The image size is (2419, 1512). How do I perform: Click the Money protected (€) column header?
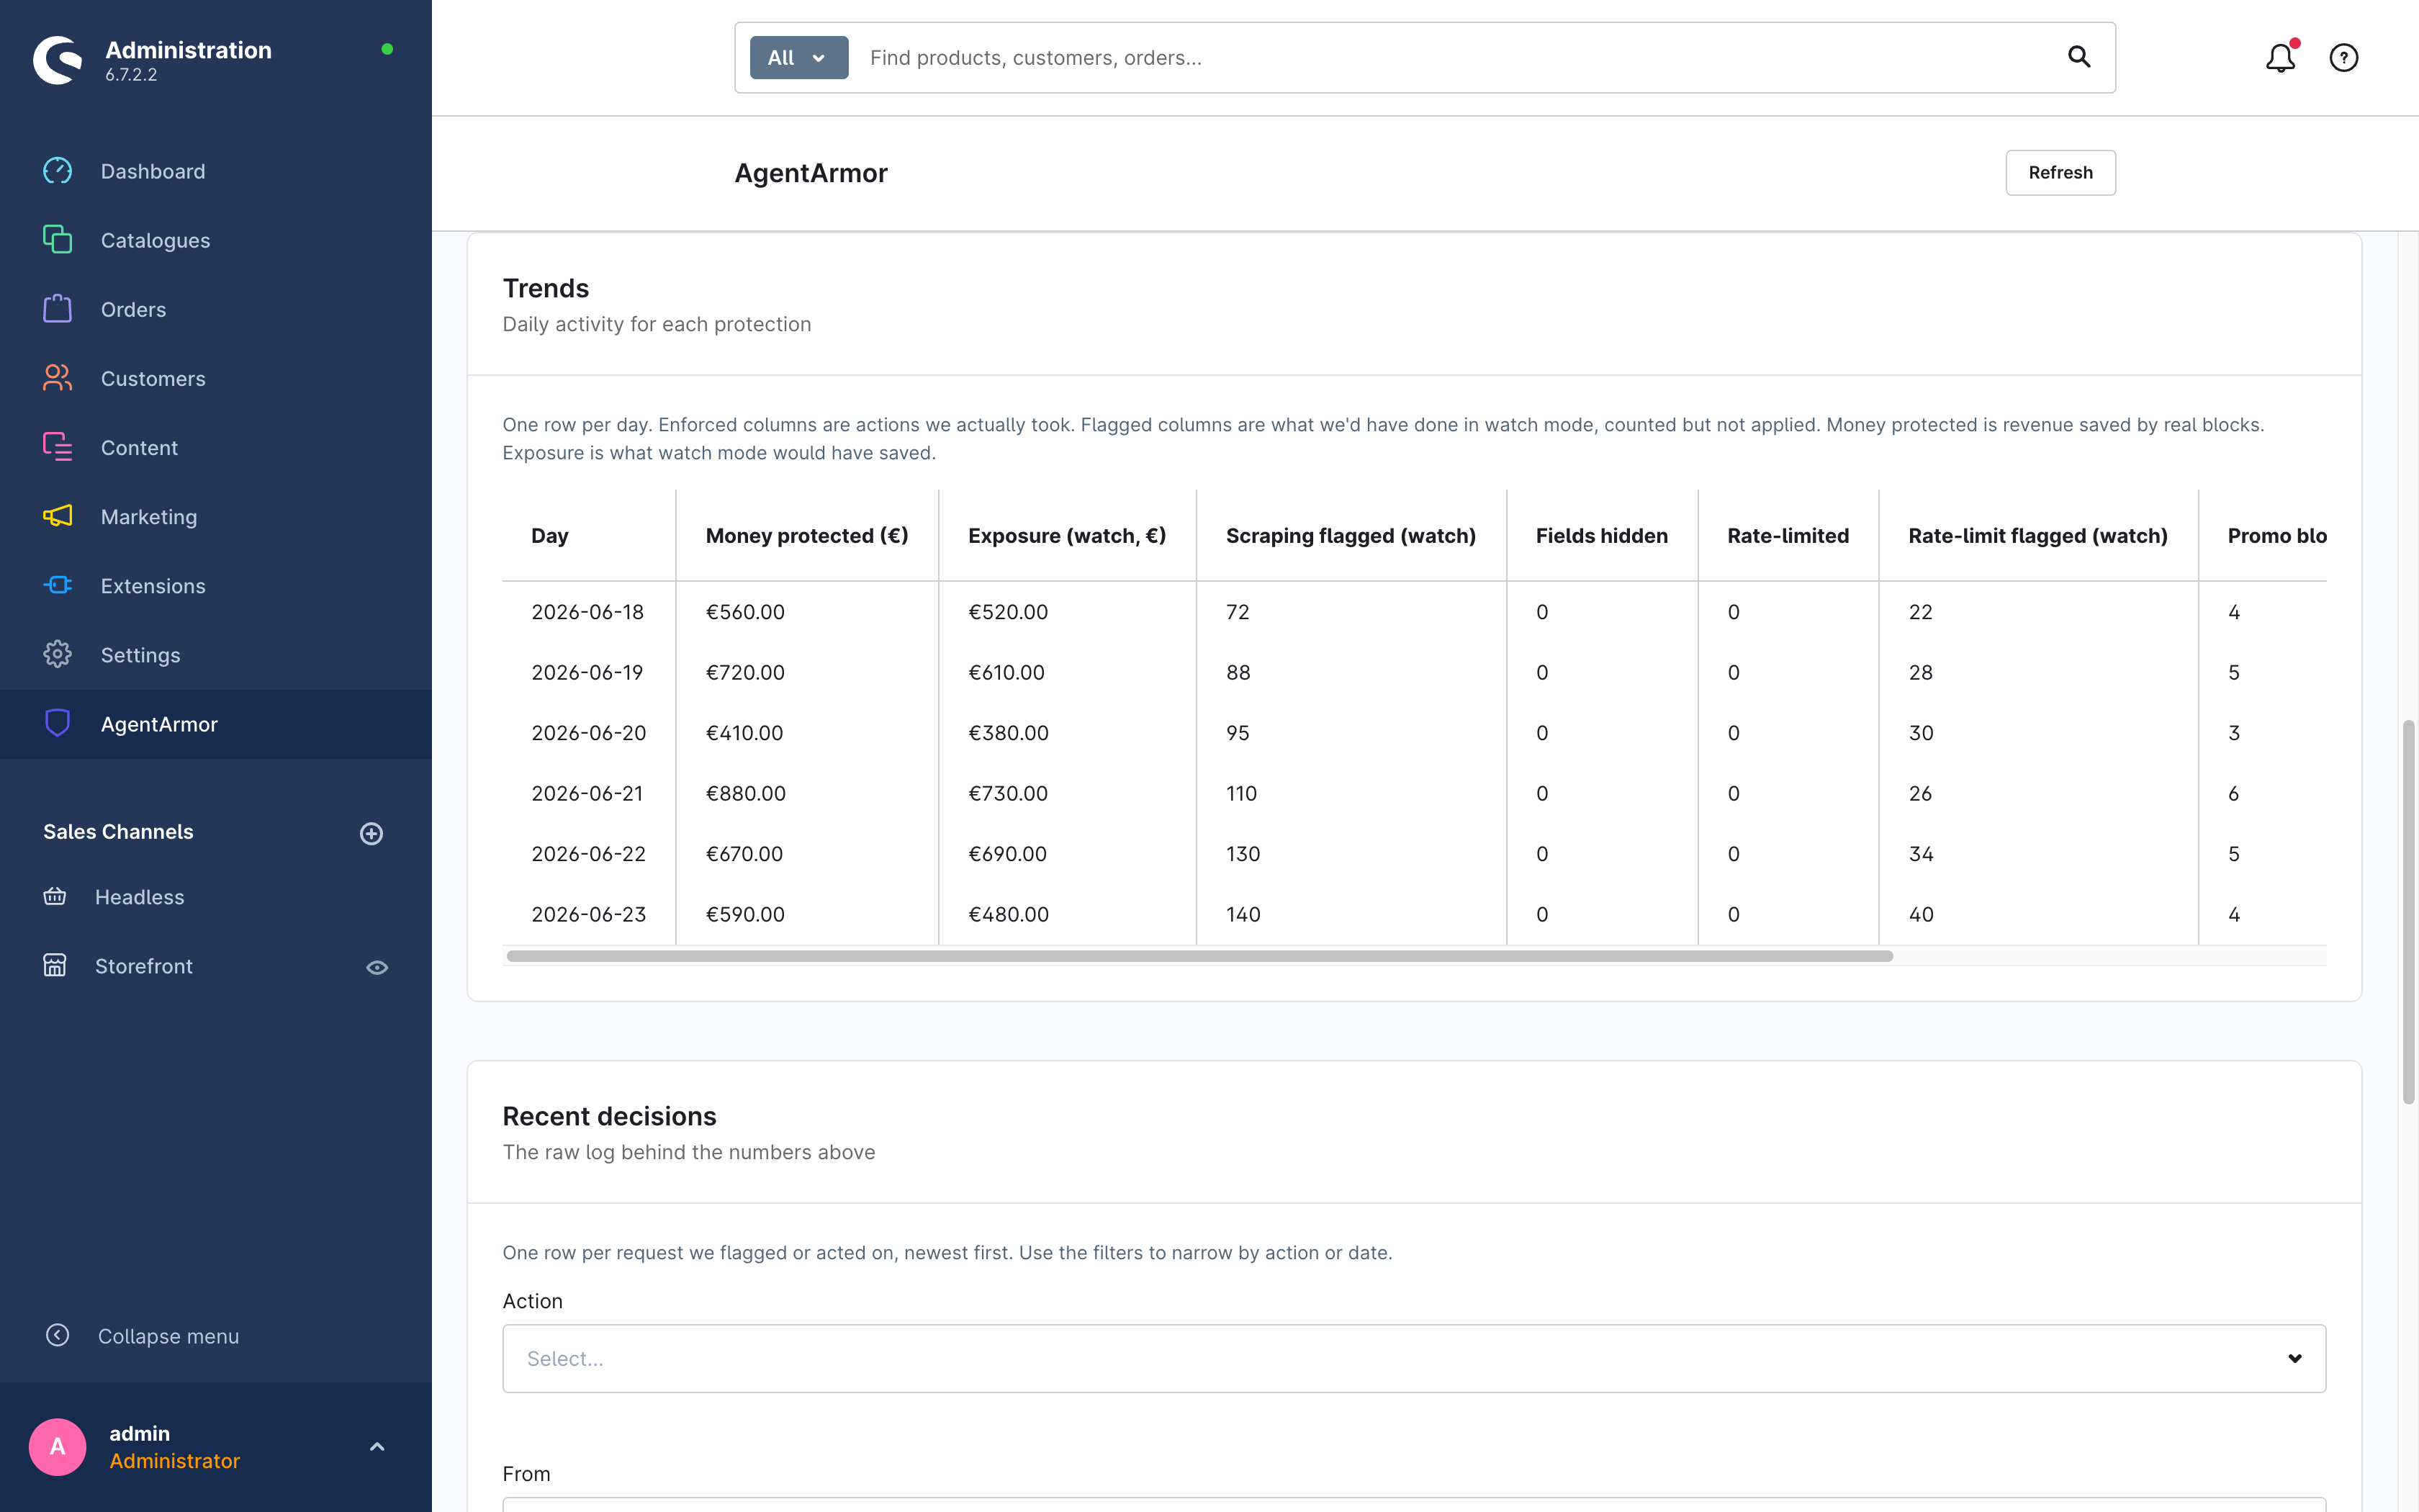[x=806, y=535]
